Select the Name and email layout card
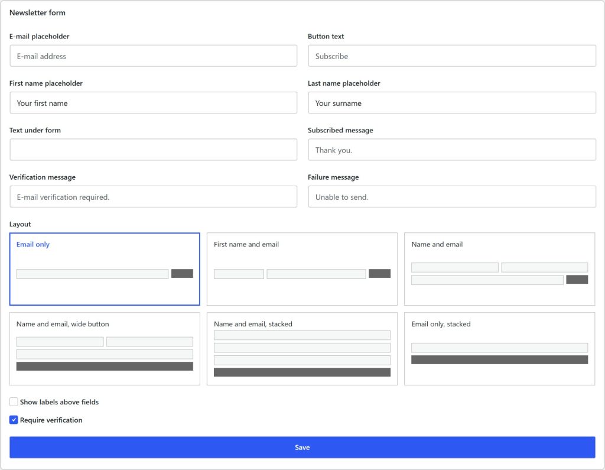Viewport: 605px width, 470px height. [x=500, y=269]
